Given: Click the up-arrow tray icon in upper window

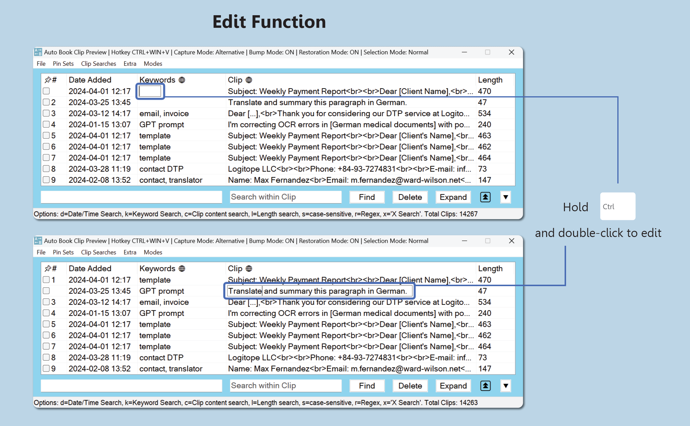Looking at the screenshot, I should 485,197.
